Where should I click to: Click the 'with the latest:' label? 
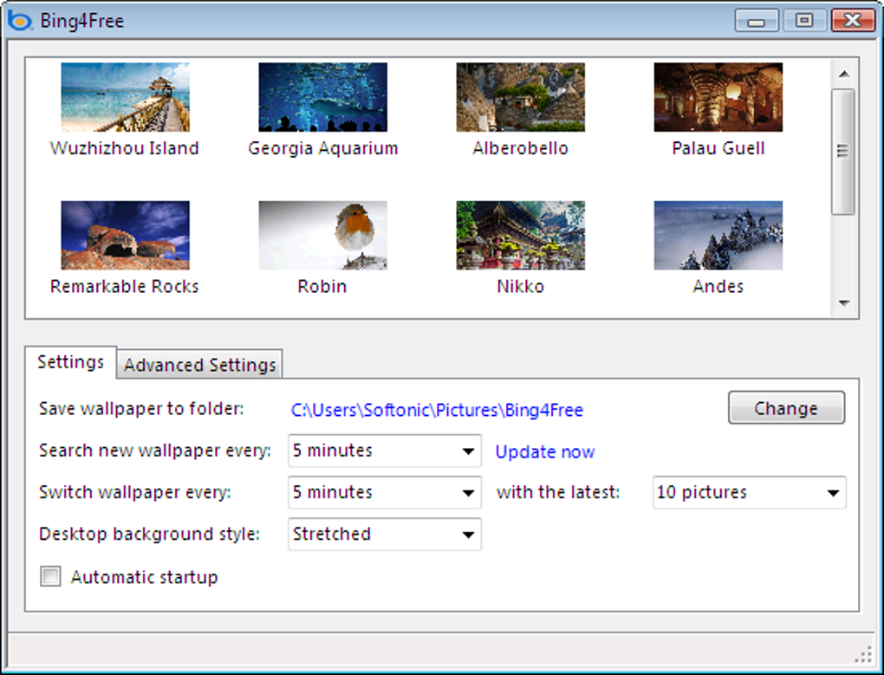pyautogui.click(x=558, y=492)
